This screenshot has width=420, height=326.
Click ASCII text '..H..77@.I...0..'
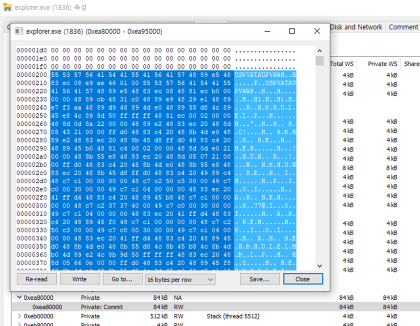coord(265,206)
